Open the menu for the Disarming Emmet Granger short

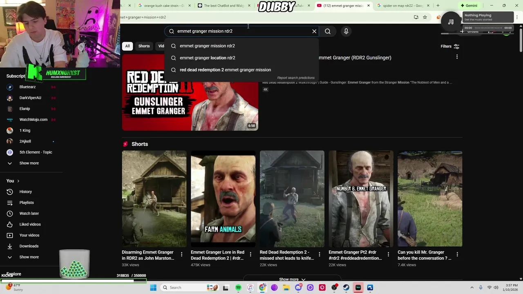pyautogui.click(x=181, y=254)
